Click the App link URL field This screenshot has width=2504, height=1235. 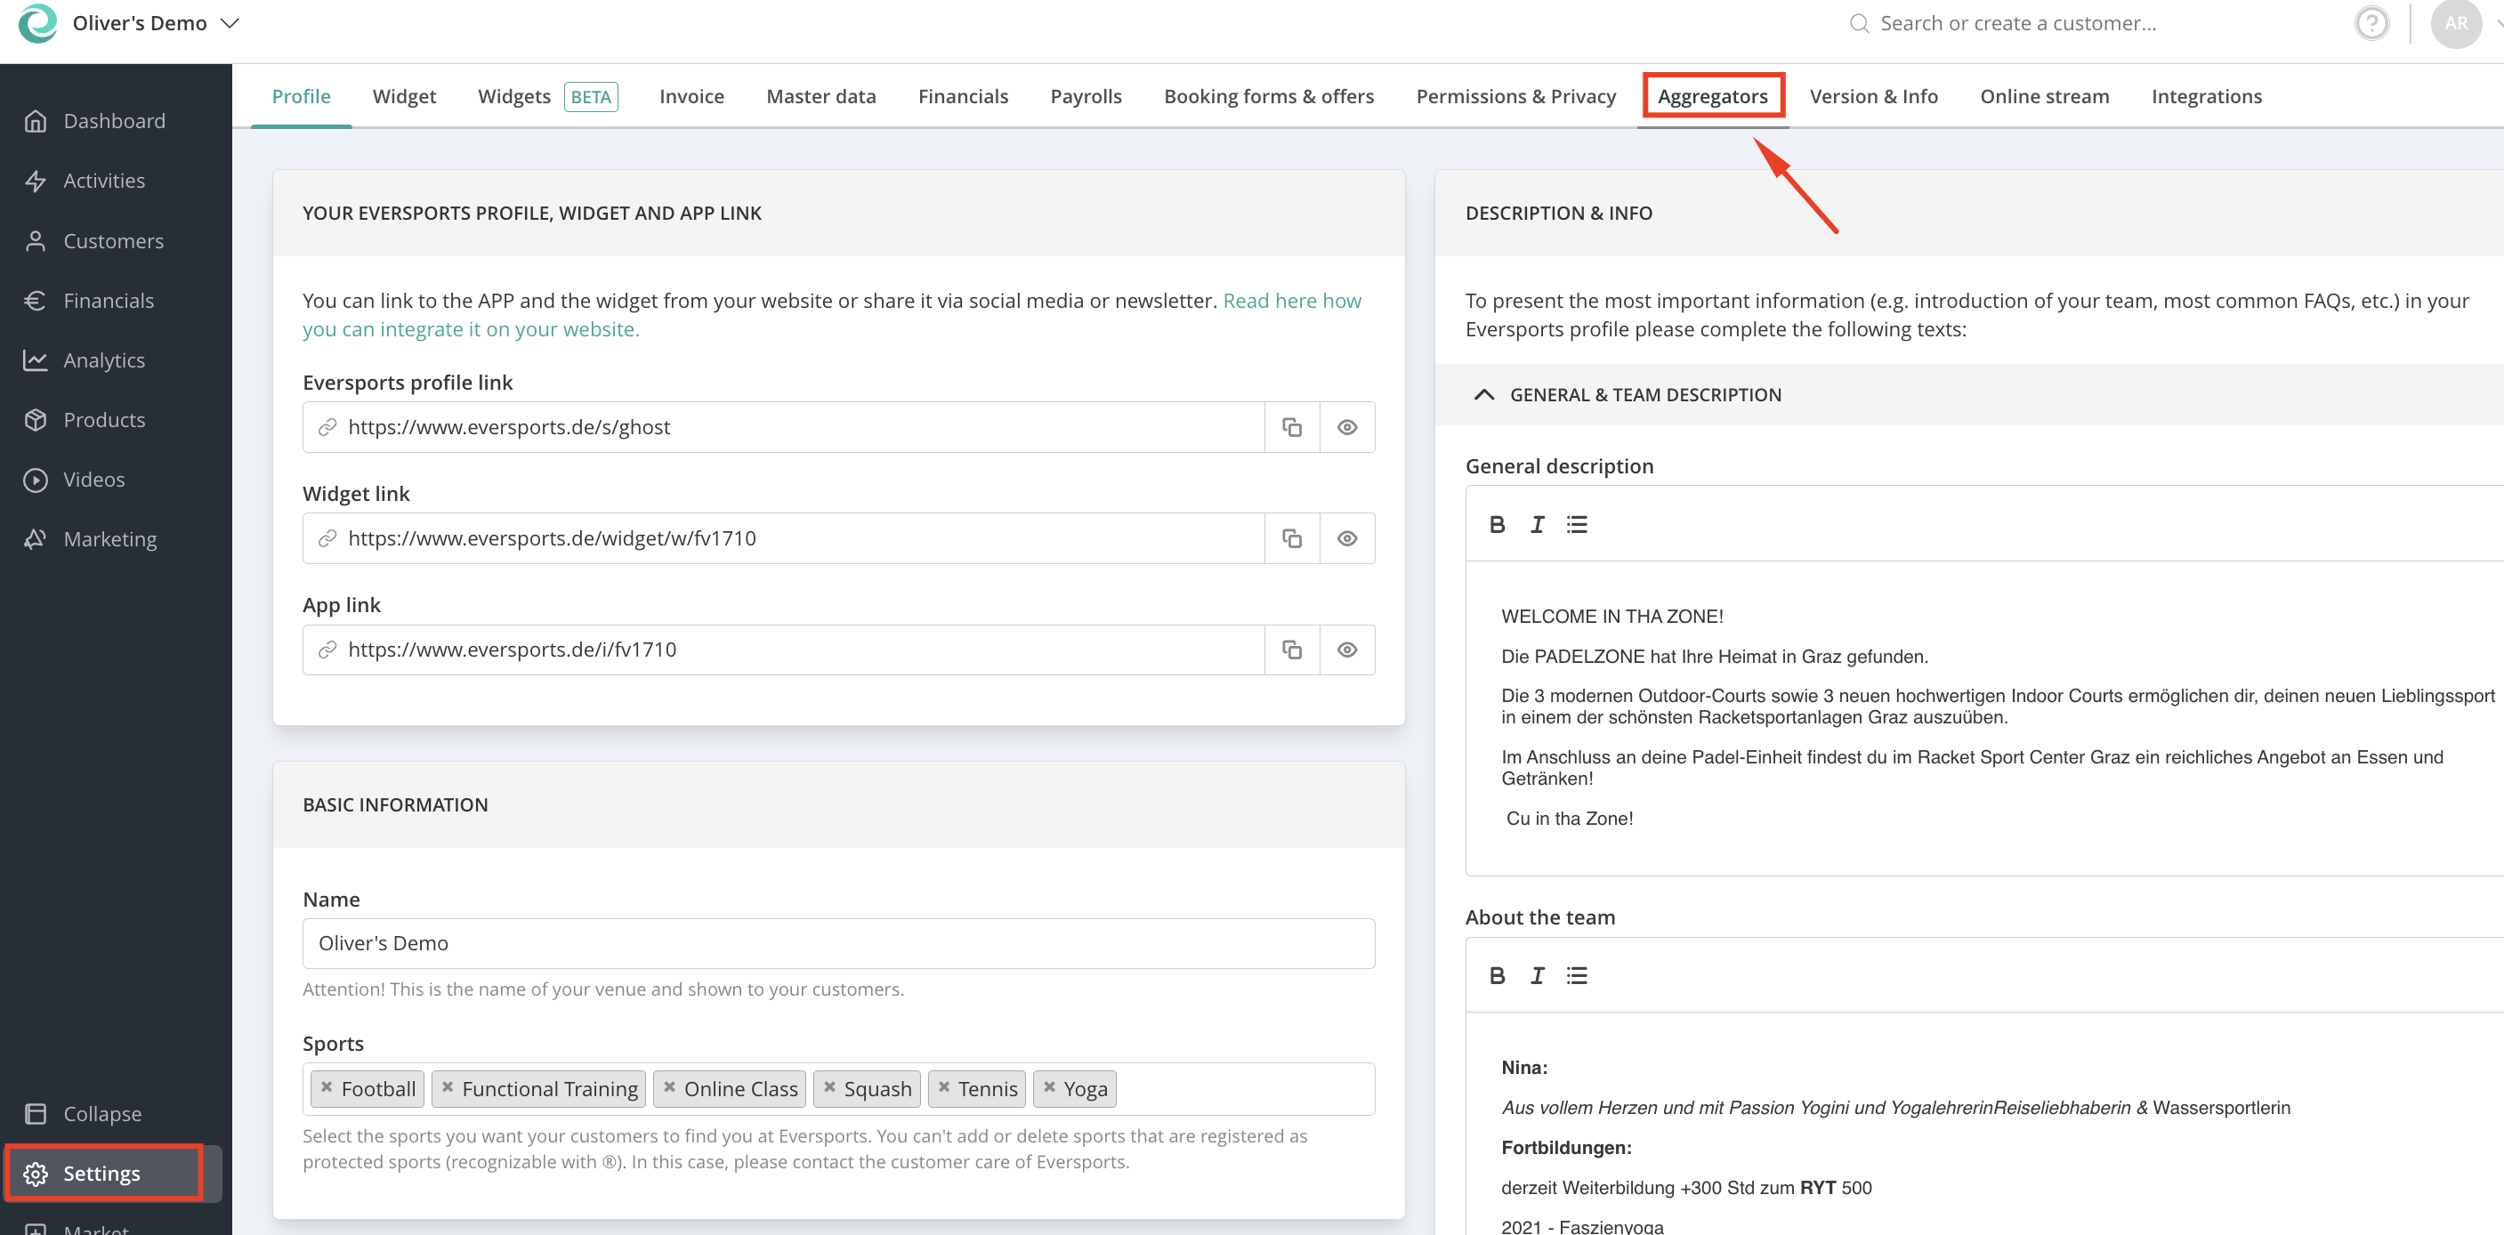point(783,650)
